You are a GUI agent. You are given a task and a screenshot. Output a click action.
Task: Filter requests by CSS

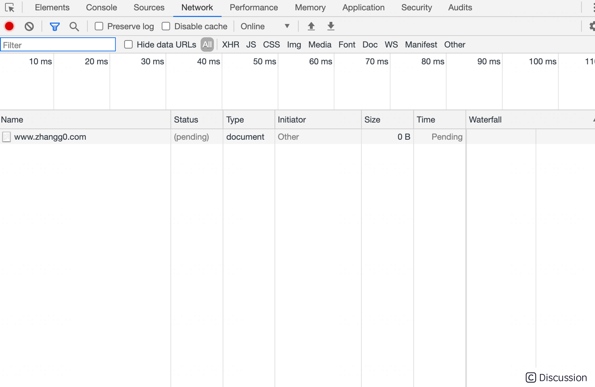(271, 45)
